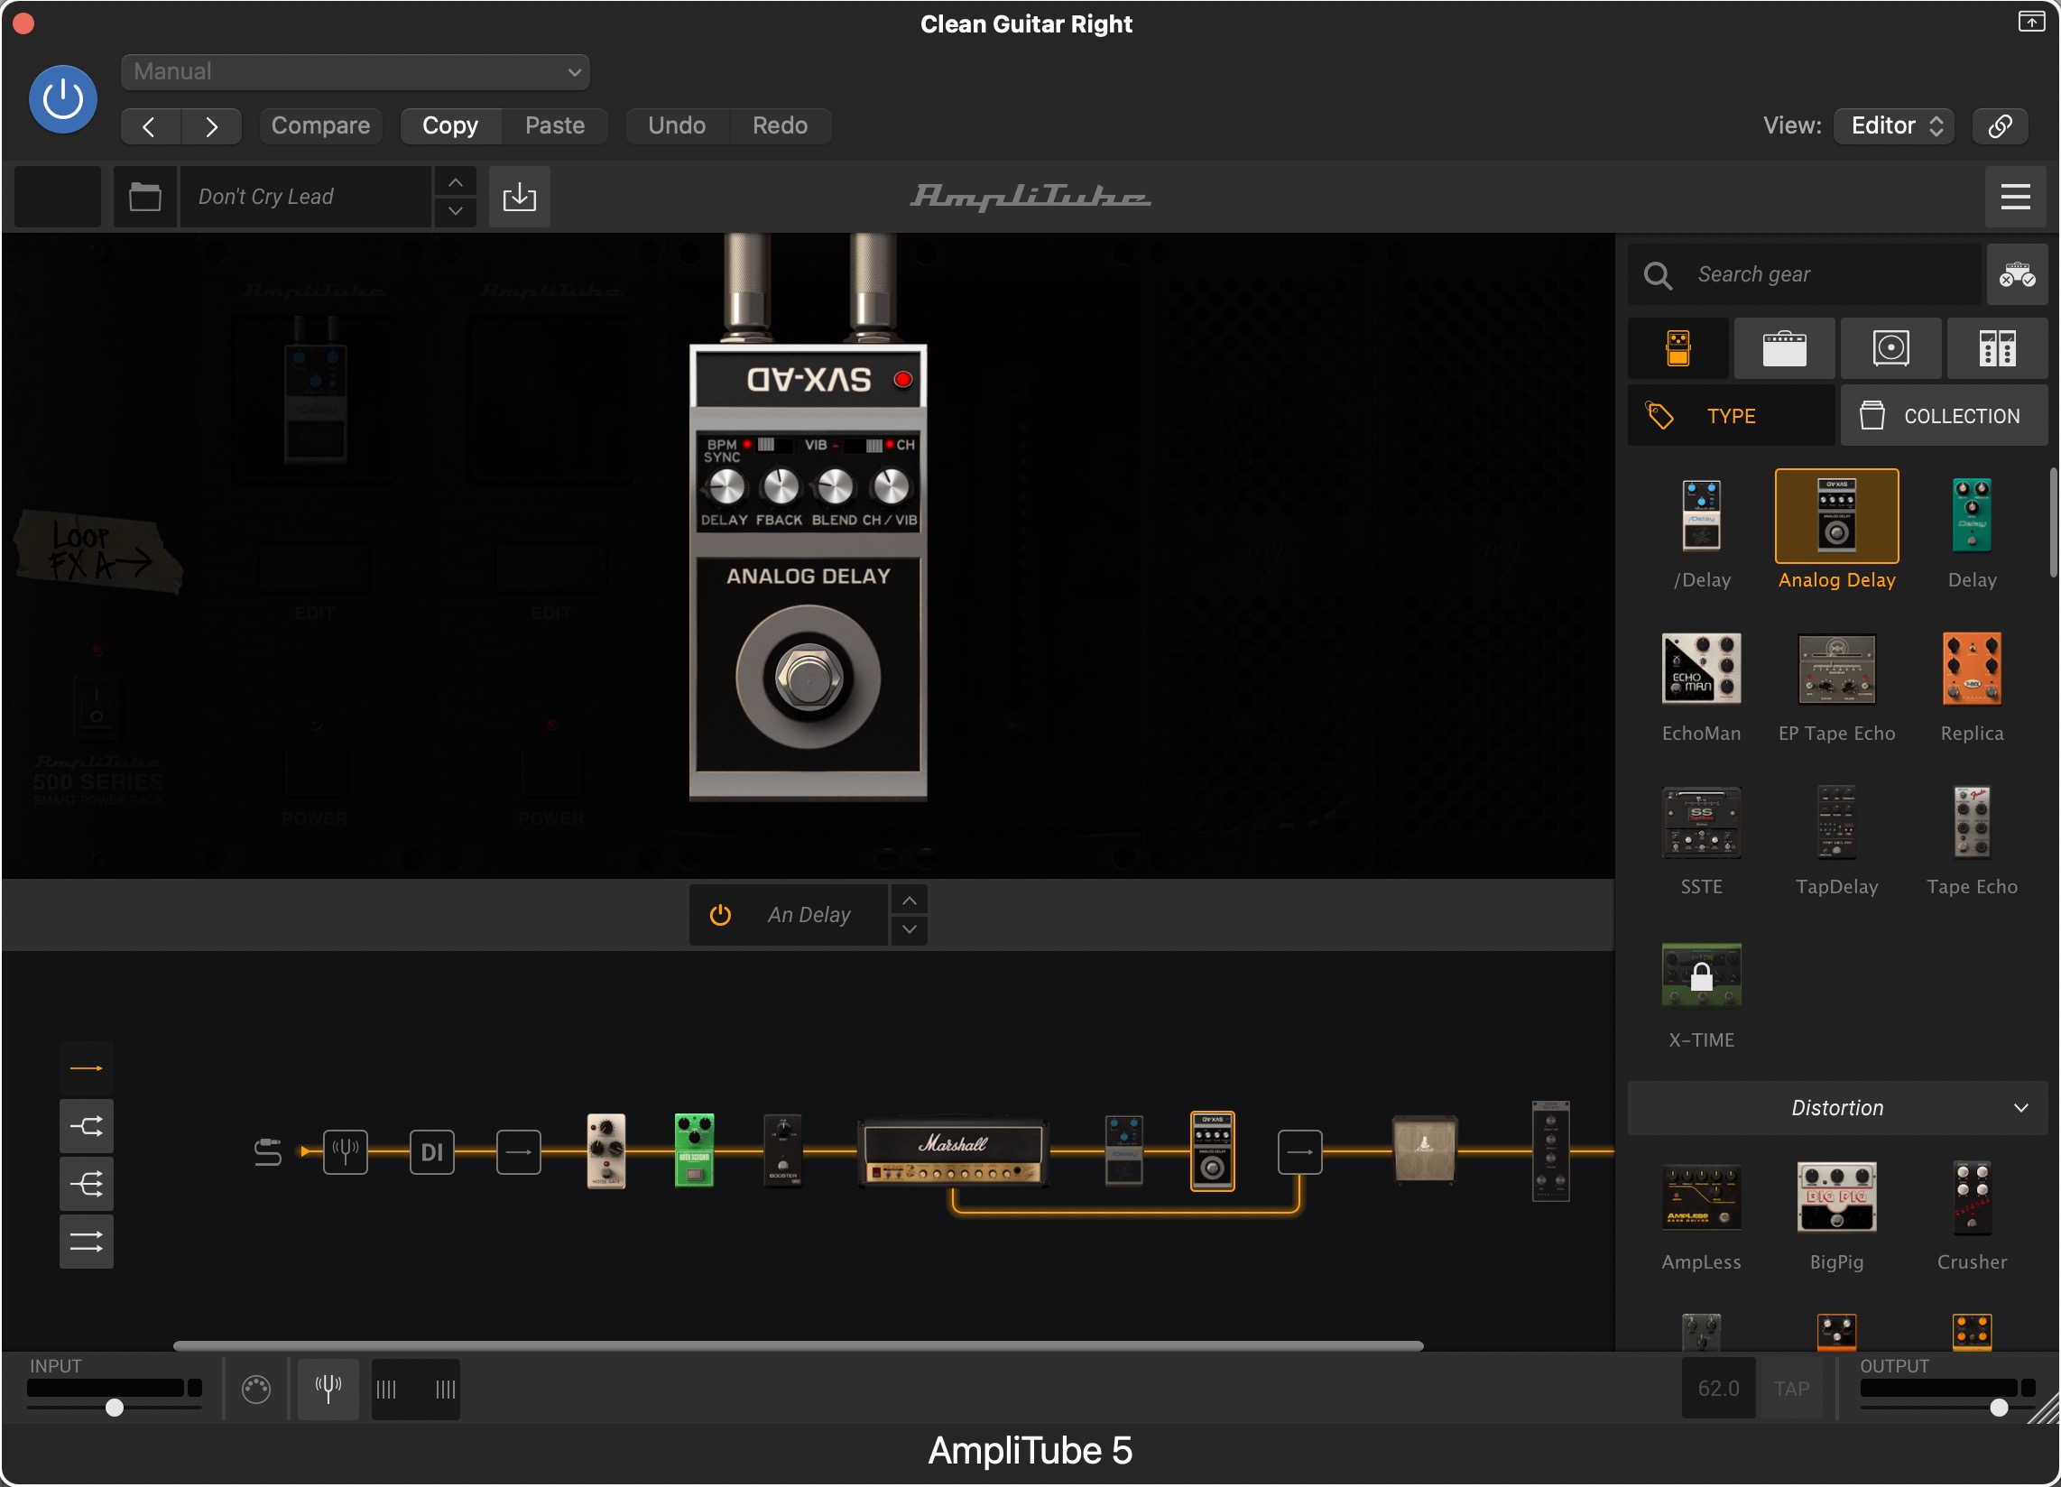Open the AmpliTube hamburger menu
Image resolution: width=2061 pixels, height=1487 pixels.
2015,197
